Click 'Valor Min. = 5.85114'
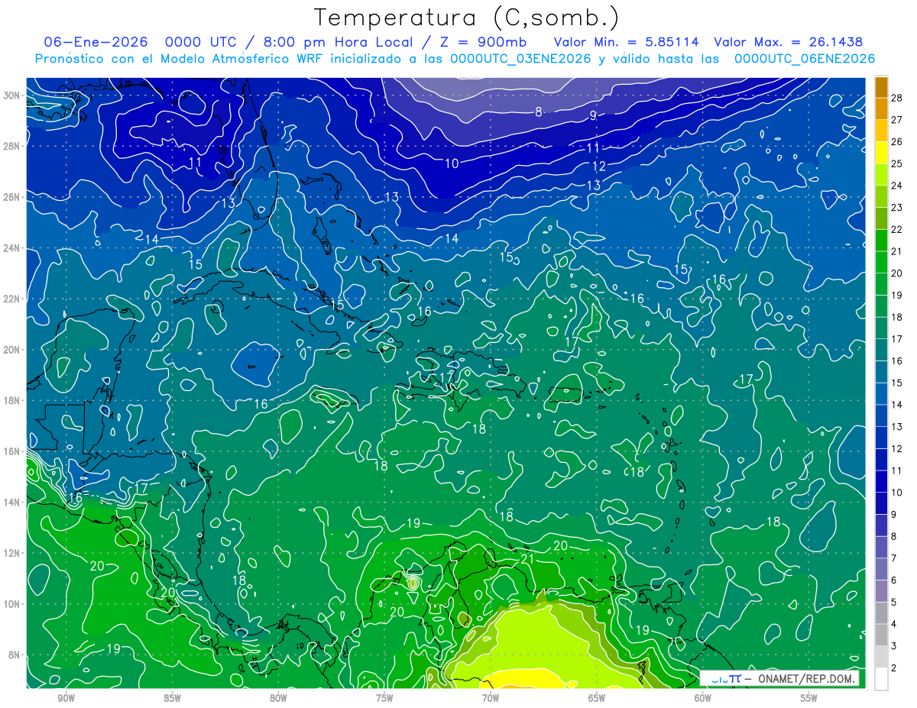The image size is (917, 708). coord(626,42)
